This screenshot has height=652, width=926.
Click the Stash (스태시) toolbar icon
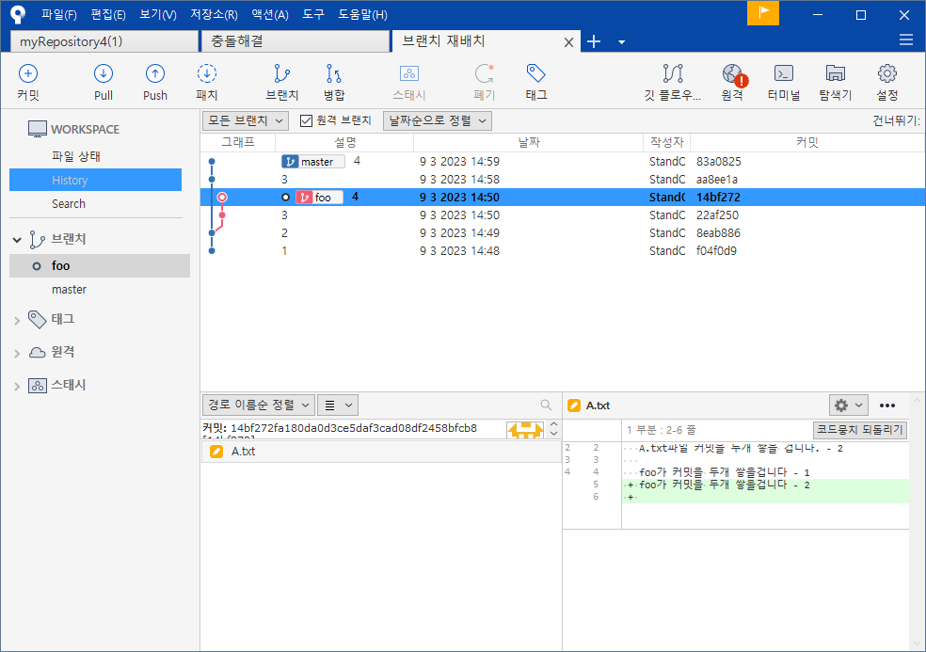409,73
